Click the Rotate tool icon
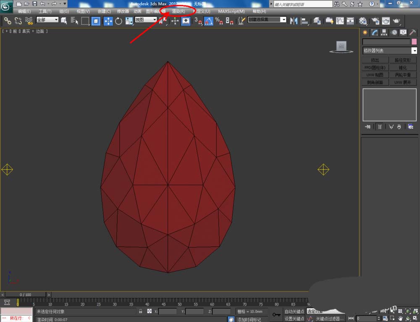 click(118, 21)
